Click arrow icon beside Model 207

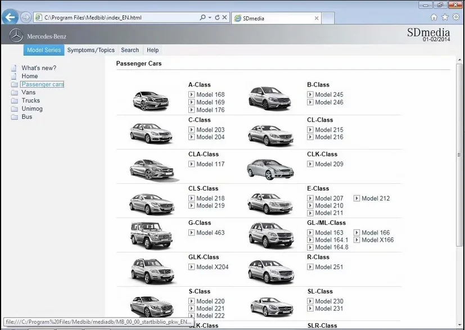pyautogui.click(x=310, y=198)
